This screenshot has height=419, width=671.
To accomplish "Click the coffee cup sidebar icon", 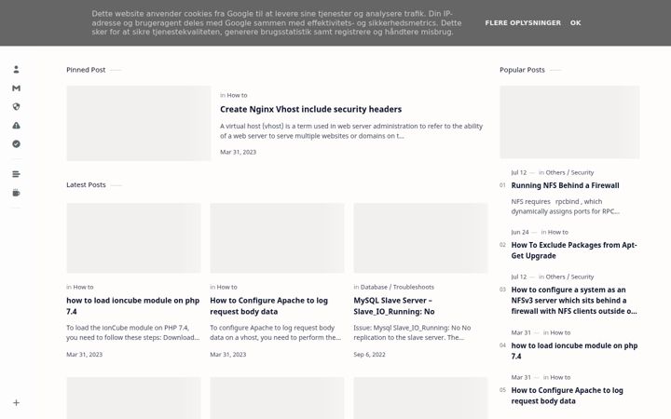I will [16, 193].
